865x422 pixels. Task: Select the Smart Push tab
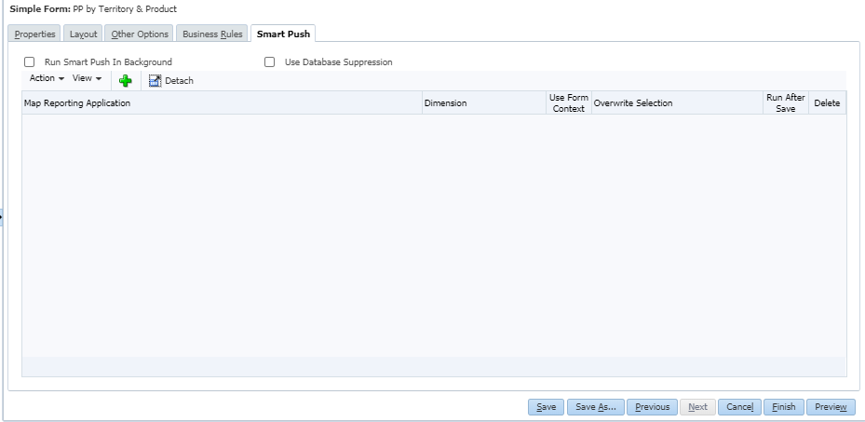pyautogui.click(x=284, y=34)
